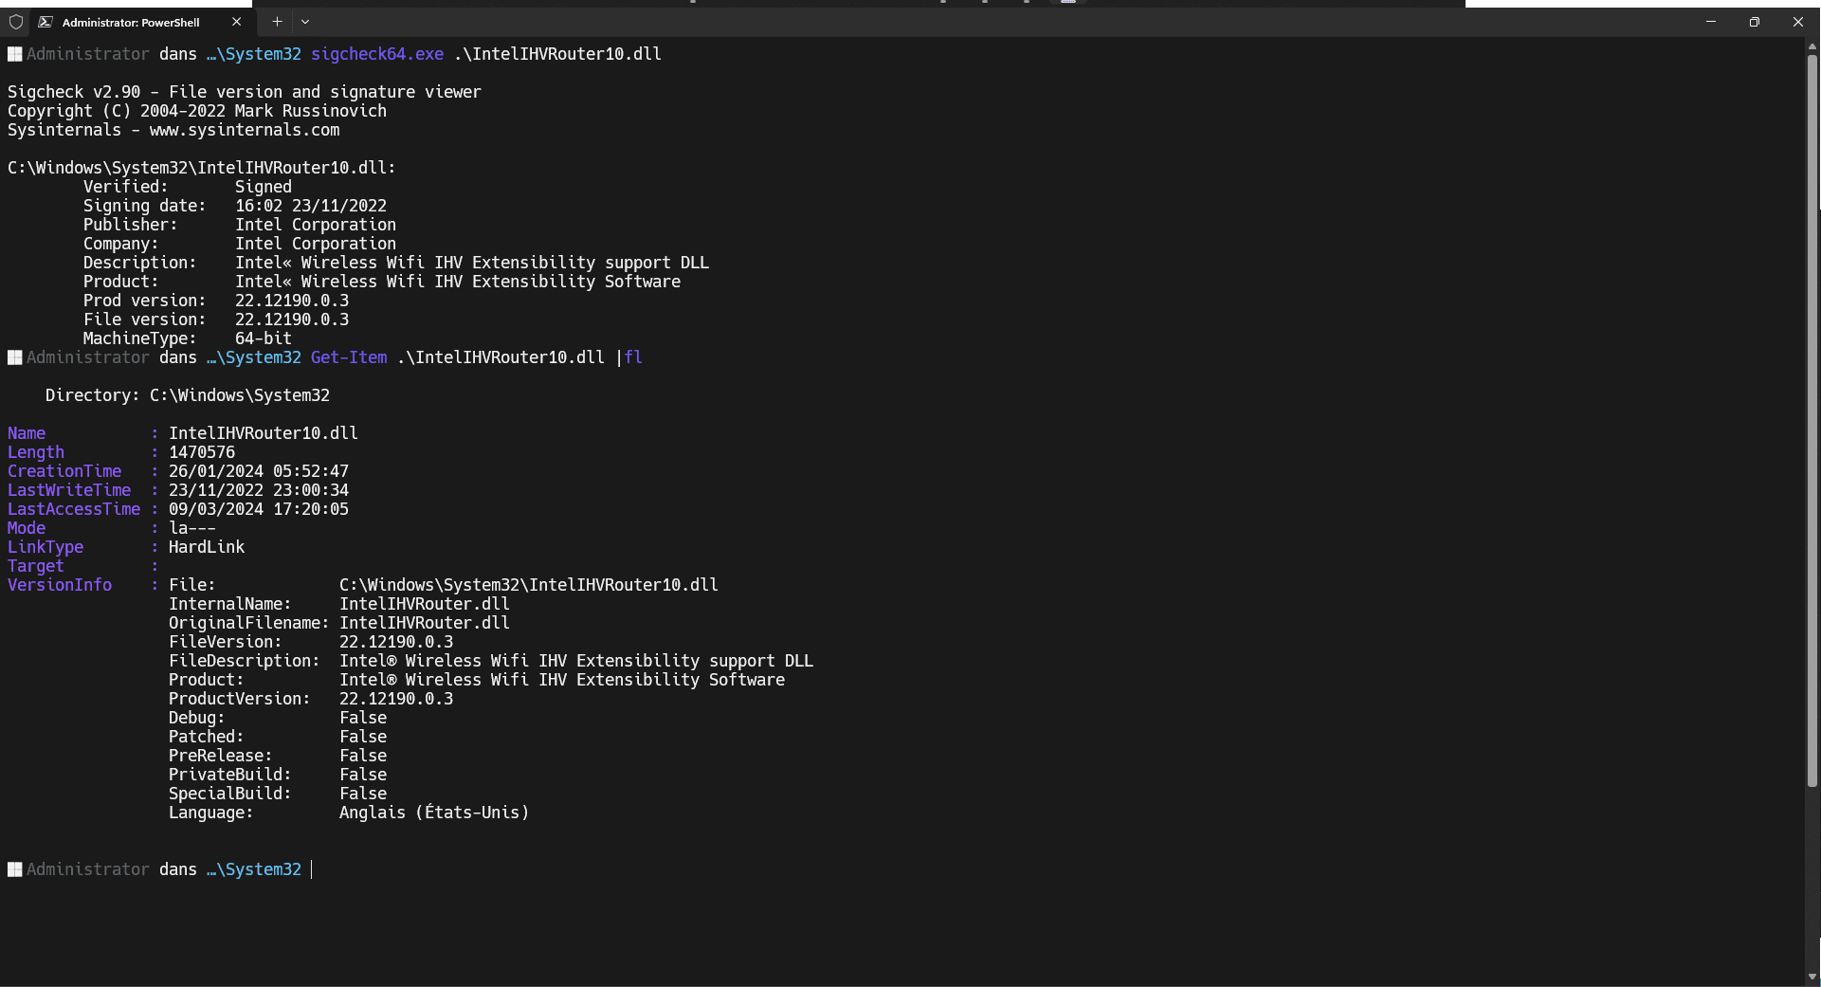The width and height of the screenshot is (1821, 987).
Task: Click Copyright (C) 2004-2022 Mark Russinovich line
Action: (197, 111)
